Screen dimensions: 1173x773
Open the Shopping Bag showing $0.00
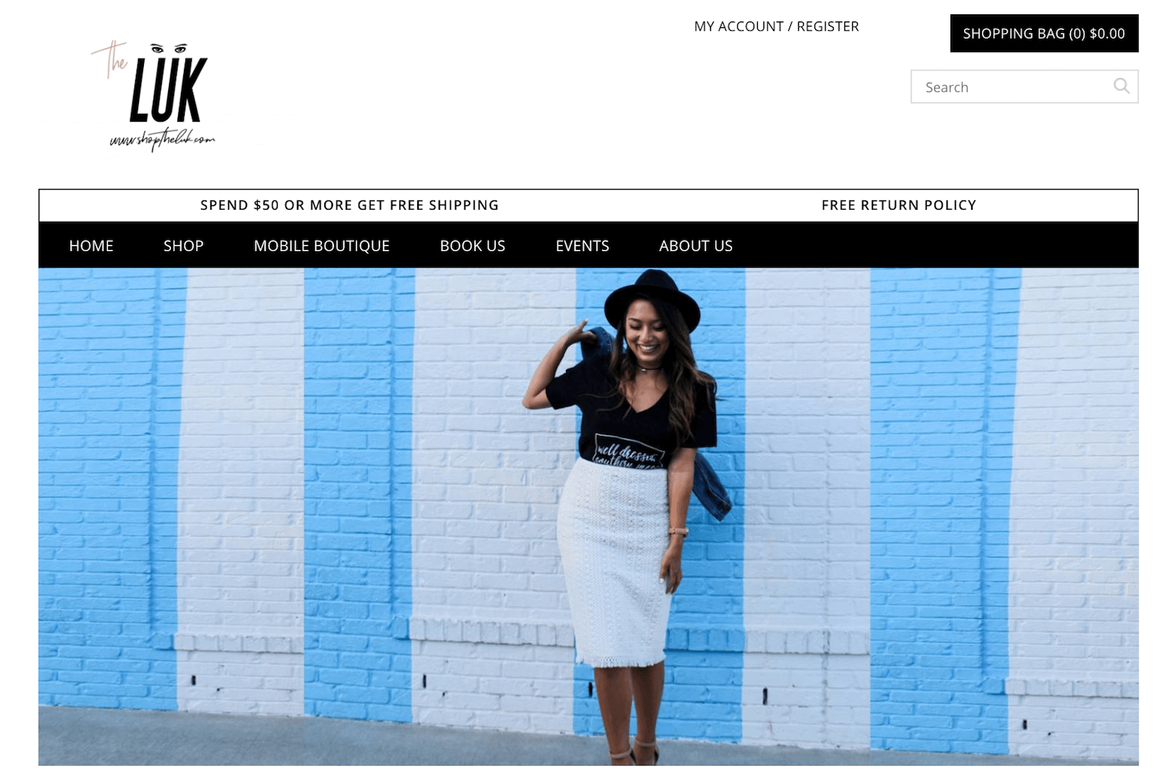(1043, 34)
